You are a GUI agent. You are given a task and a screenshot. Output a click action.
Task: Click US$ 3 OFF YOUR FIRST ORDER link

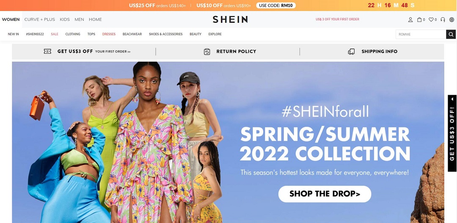[337, 19]
